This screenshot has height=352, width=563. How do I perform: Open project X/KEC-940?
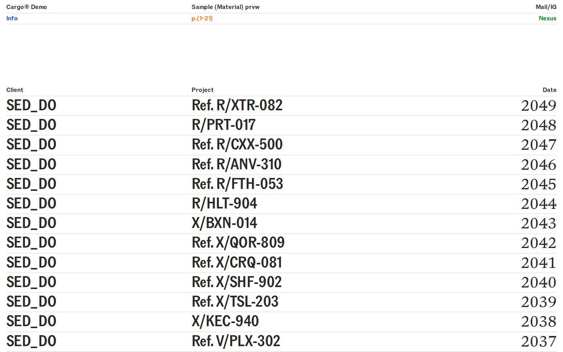click(225, 321)
